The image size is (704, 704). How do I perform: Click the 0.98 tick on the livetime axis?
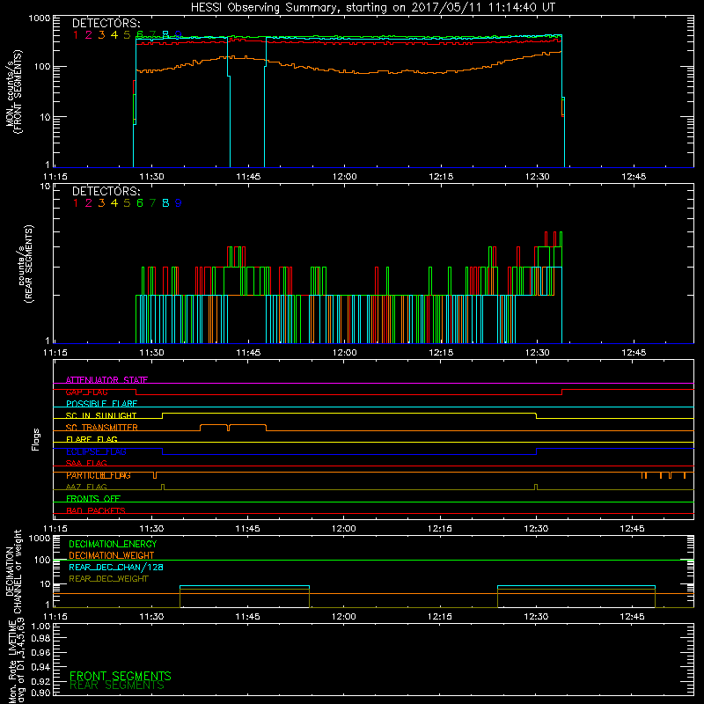click(40, 638)
